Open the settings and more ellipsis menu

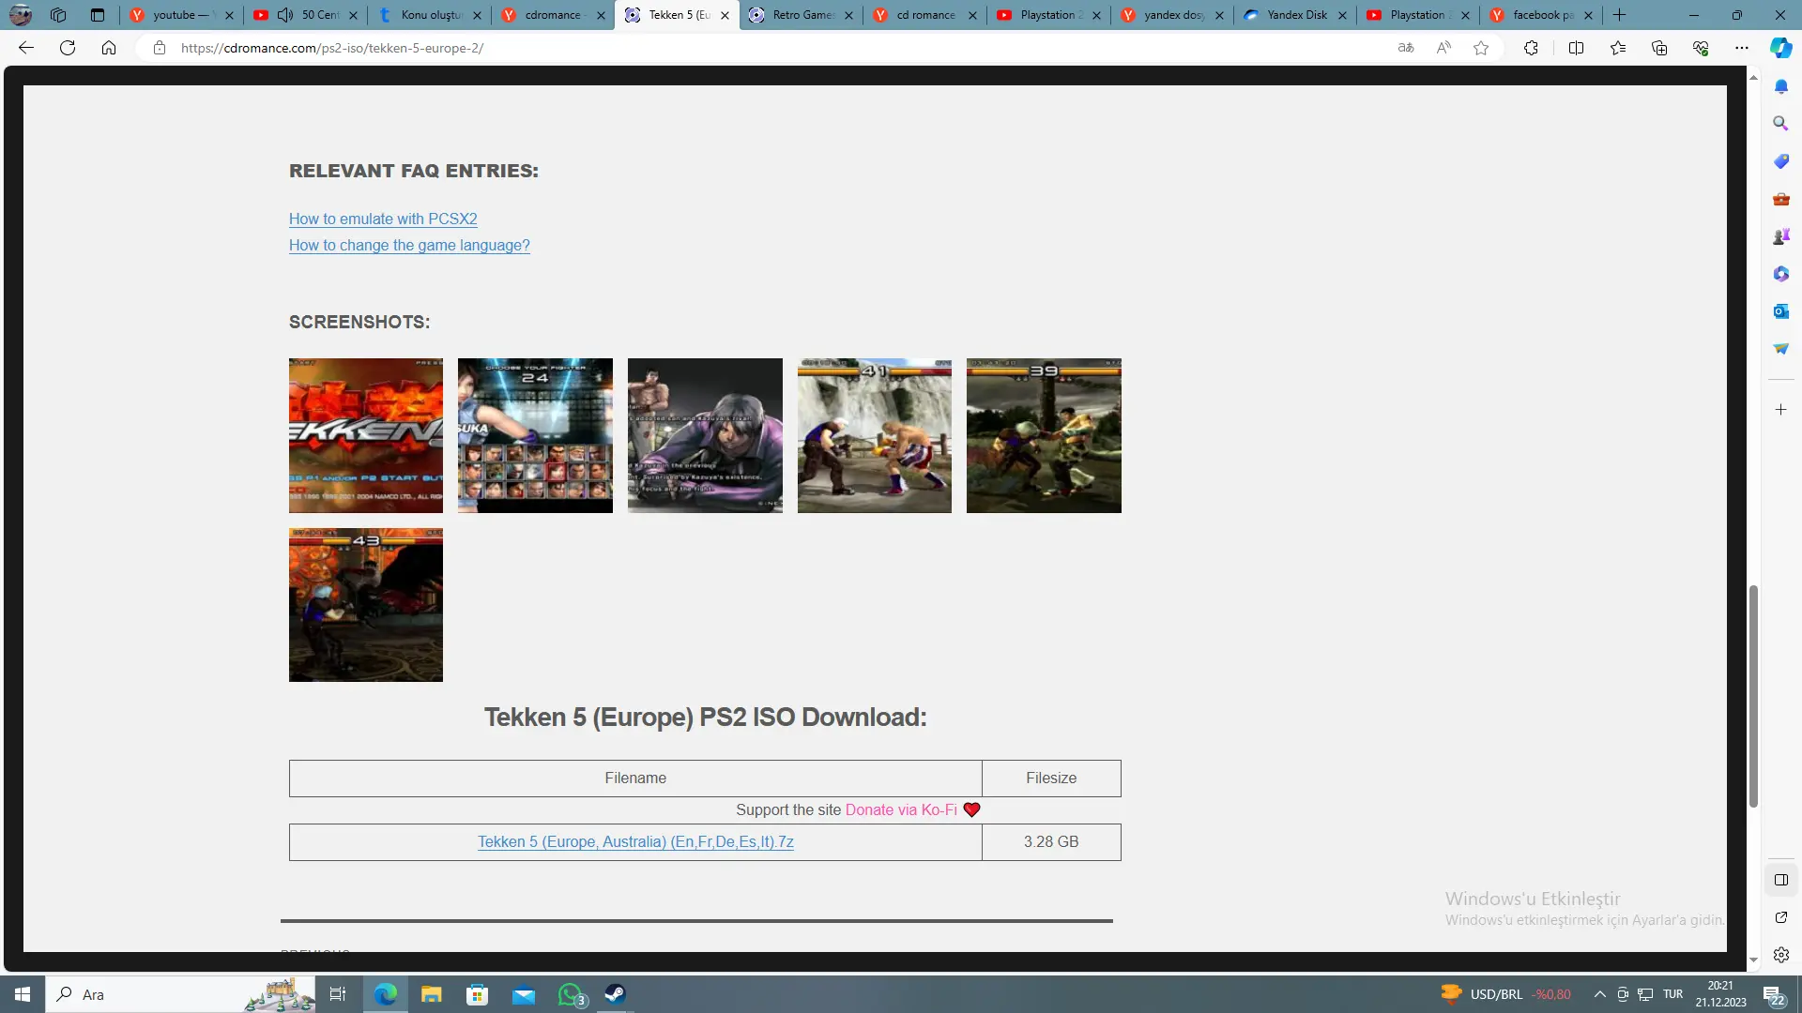(x=1742, y=48)
